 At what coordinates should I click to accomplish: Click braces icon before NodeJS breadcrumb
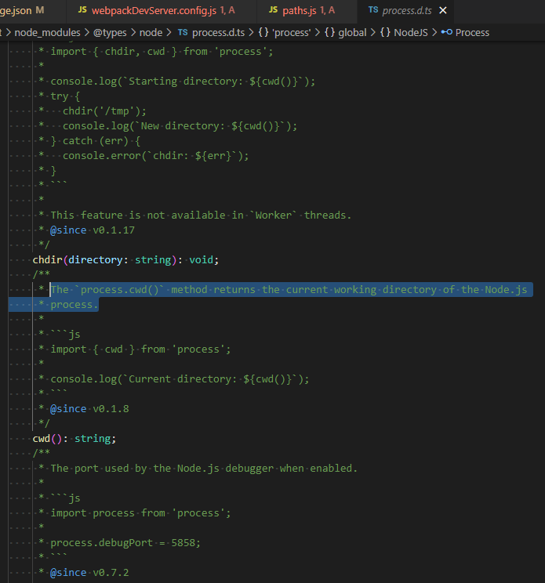385,32
